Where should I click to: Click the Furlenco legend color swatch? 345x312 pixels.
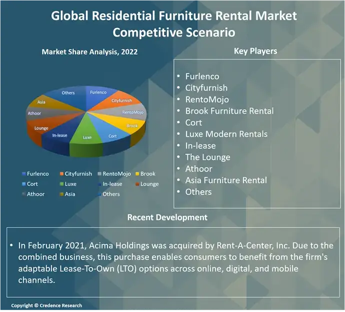coord(23,174)
